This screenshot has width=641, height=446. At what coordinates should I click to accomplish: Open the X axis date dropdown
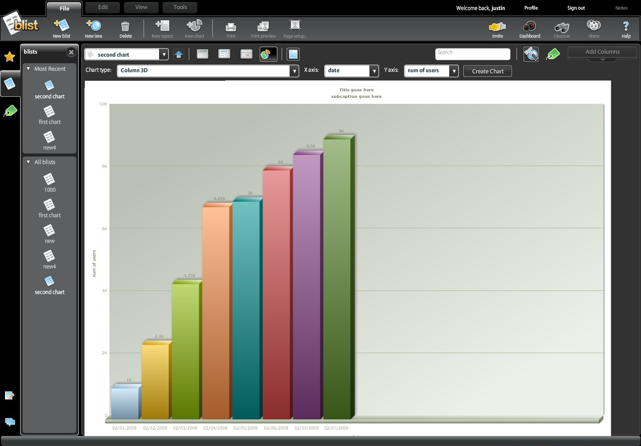point(374,71)
